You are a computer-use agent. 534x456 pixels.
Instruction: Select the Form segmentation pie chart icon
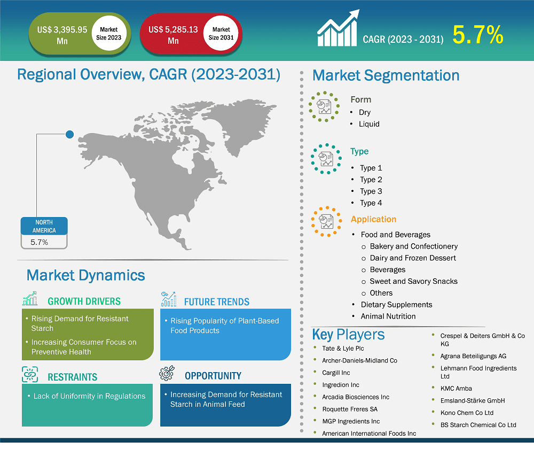pyautogui.click(x=324, y=106)
